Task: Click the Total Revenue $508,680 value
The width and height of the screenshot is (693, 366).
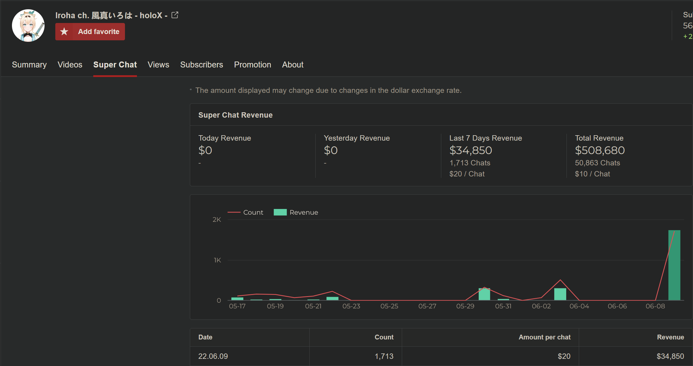Action: 600,150
